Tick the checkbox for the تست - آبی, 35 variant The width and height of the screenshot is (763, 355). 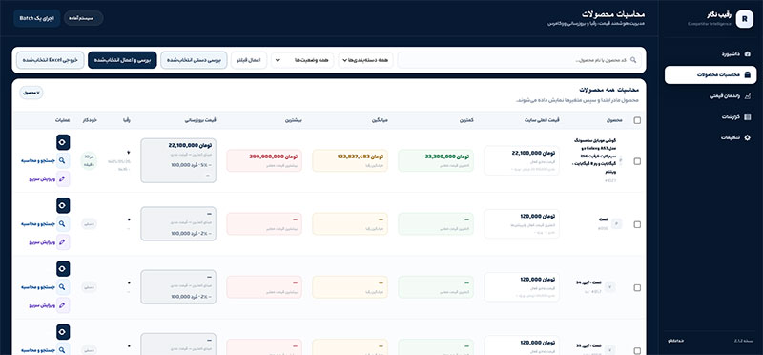[x=637, y=350]
